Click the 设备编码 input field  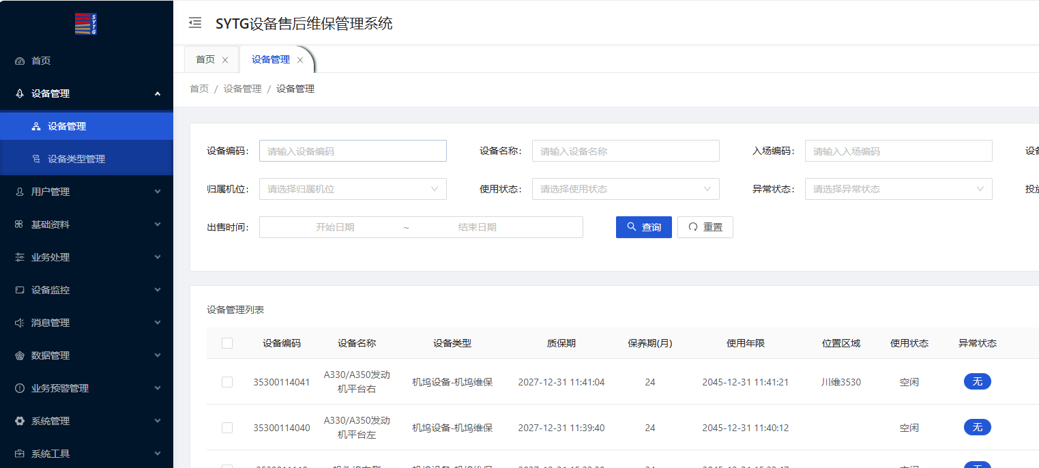pyautogui.click(x=353, y=151)
